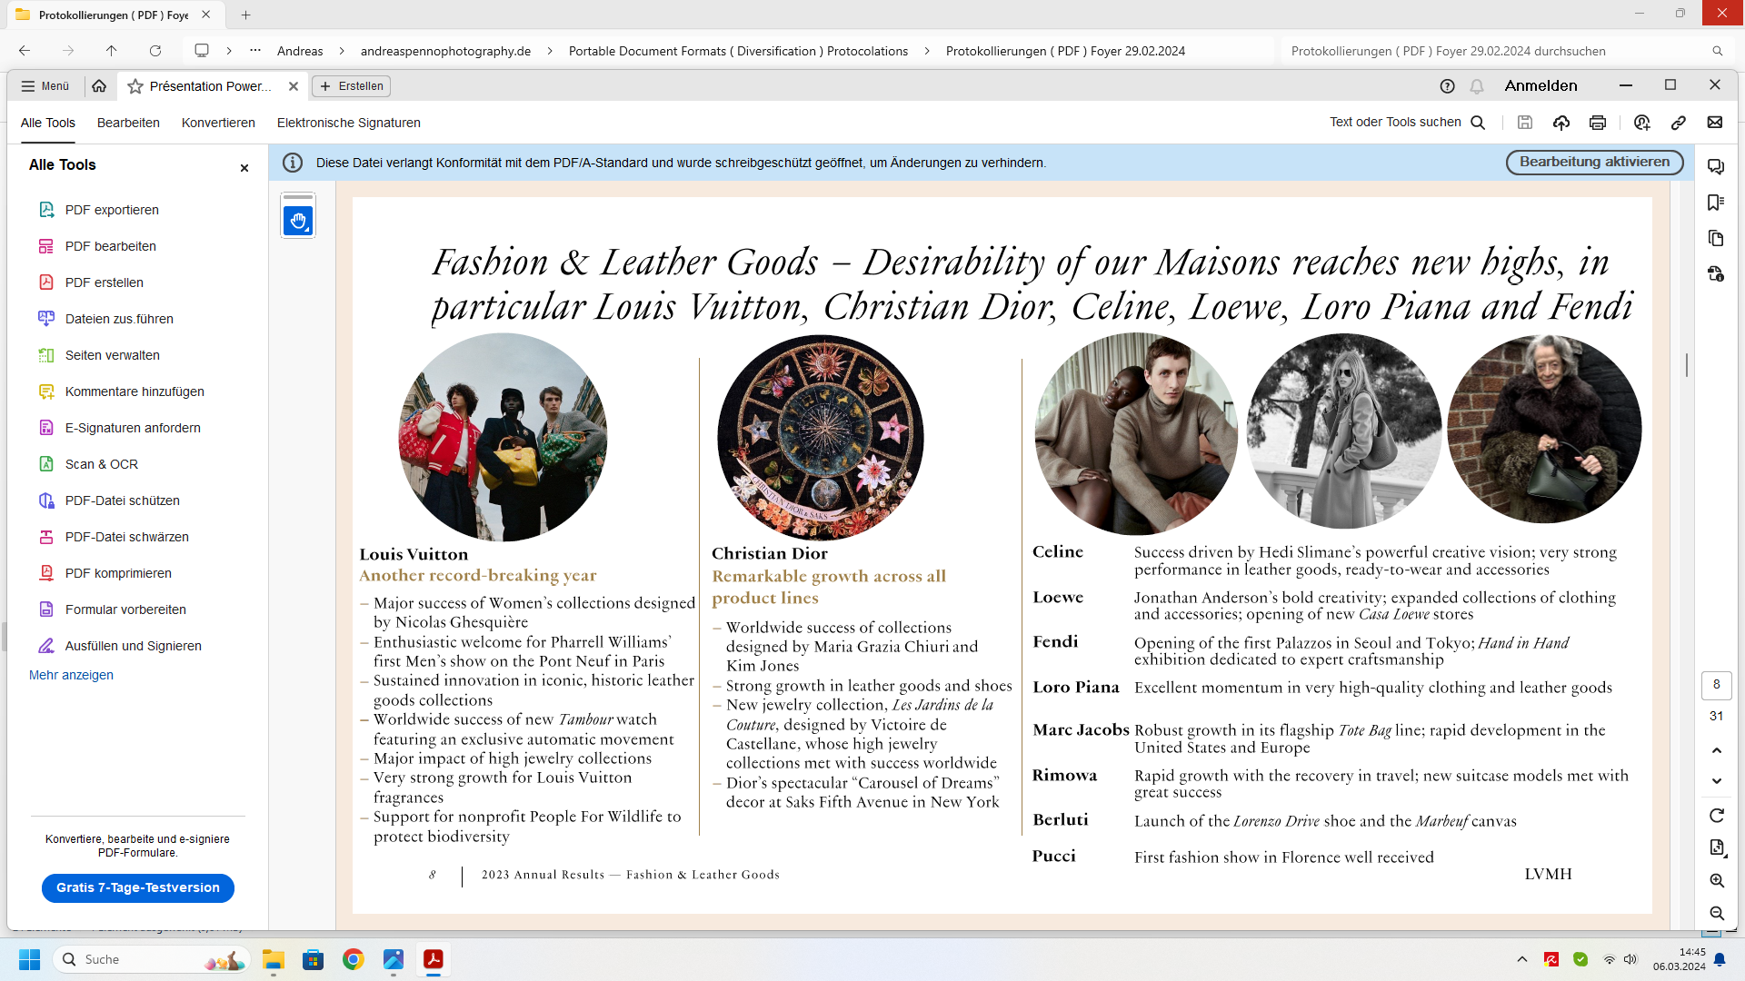Viewport: 1745px width, 981px height.
Task: Rotate the page view icon
Action: coord(1717,816)
